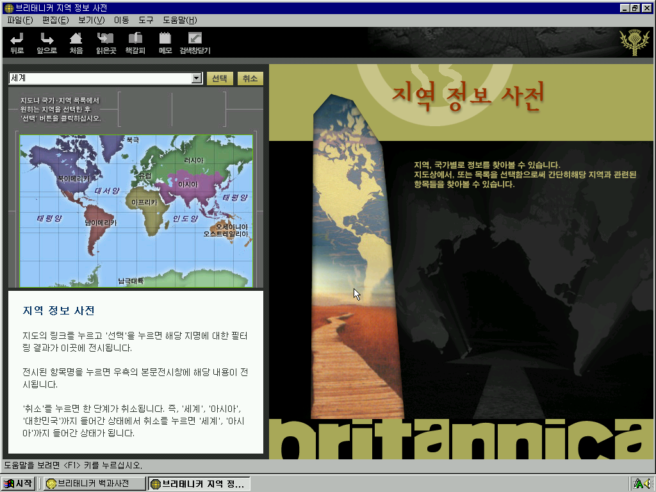
Task: Click the 뒤로 (Back) toolbar icon
Action: (x=17, y=43)
